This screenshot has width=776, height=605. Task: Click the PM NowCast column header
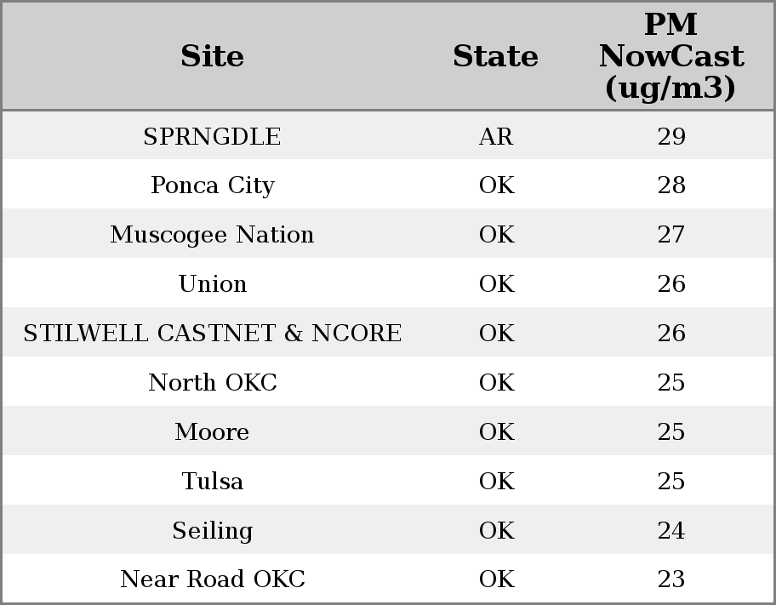click(670, 56)
